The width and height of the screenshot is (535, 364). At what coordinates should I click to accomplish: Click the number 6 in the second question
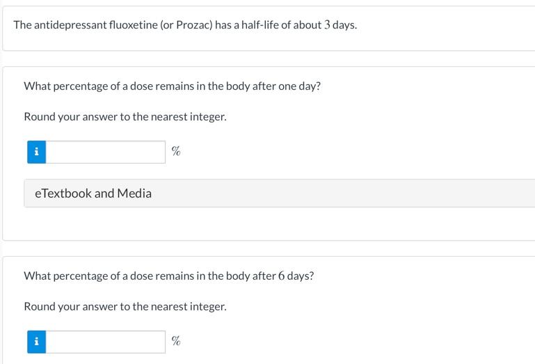pyautogui.click(x=281, y=276)
